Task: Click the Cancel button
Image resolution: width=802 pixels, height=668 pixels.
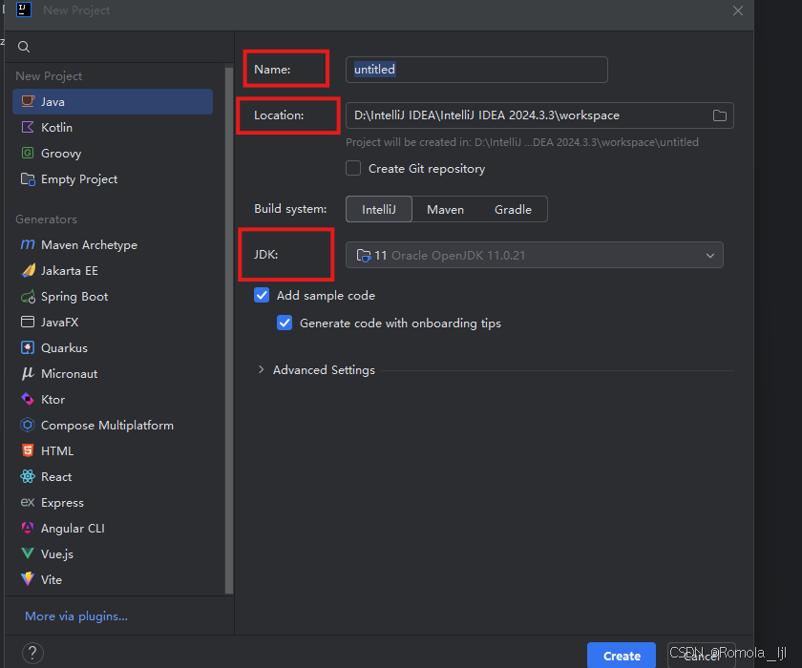Action: [x=701, y=656]
